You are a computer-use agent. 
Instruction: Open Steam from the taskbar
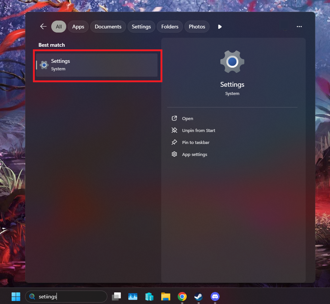click(198, 297)
